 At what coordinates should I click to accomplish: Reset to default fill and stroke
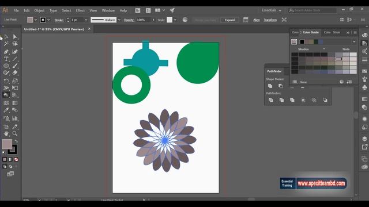[4, 152]
